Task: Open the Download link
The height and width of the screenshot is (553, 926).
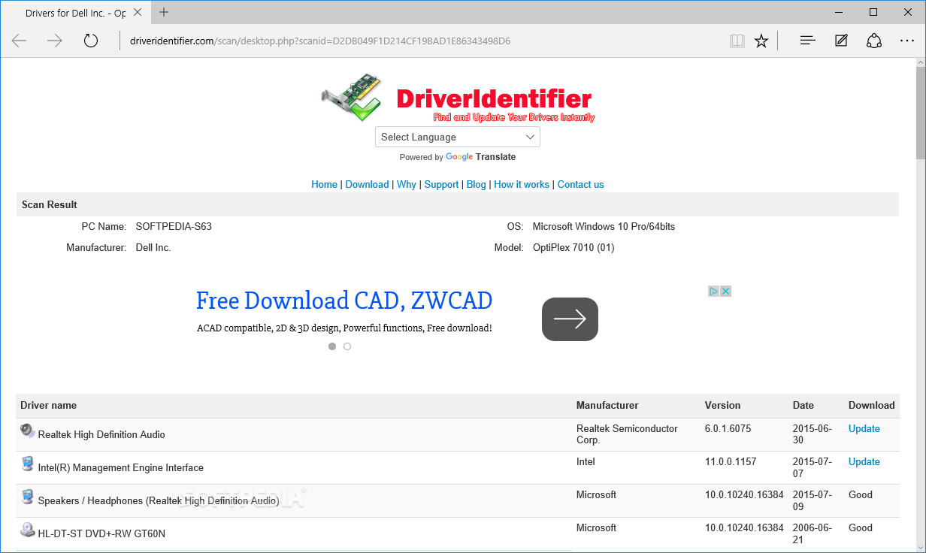Action: pyautogui.click(x=367, y=184)
